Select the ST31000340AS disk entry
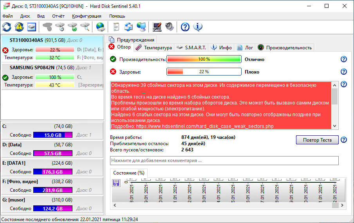Image resolution: width=354 pixels, height=223 pixels. click(x=52, y=49)
